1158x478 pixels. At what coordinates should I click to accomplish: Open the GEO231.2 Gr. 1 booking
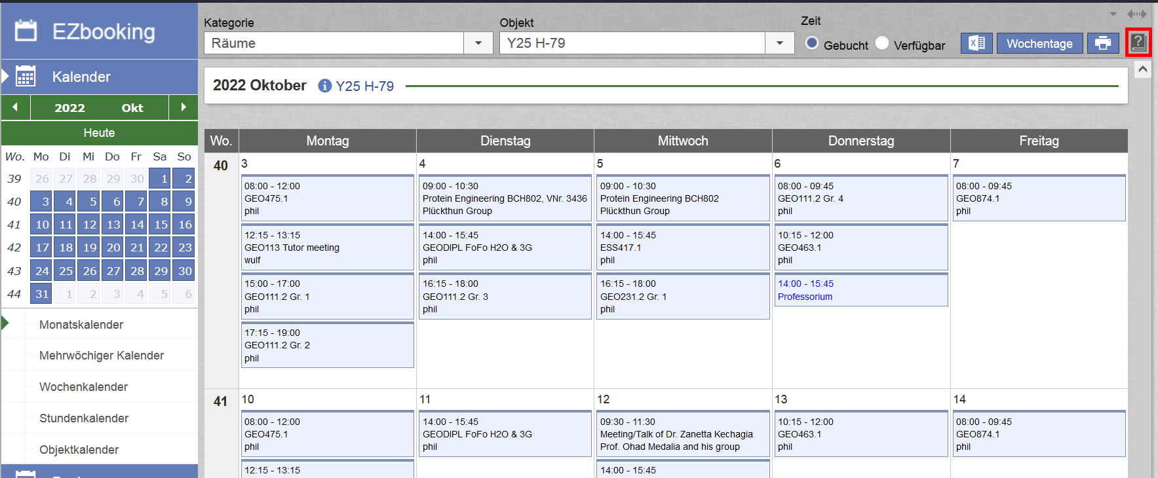[683, 296]
